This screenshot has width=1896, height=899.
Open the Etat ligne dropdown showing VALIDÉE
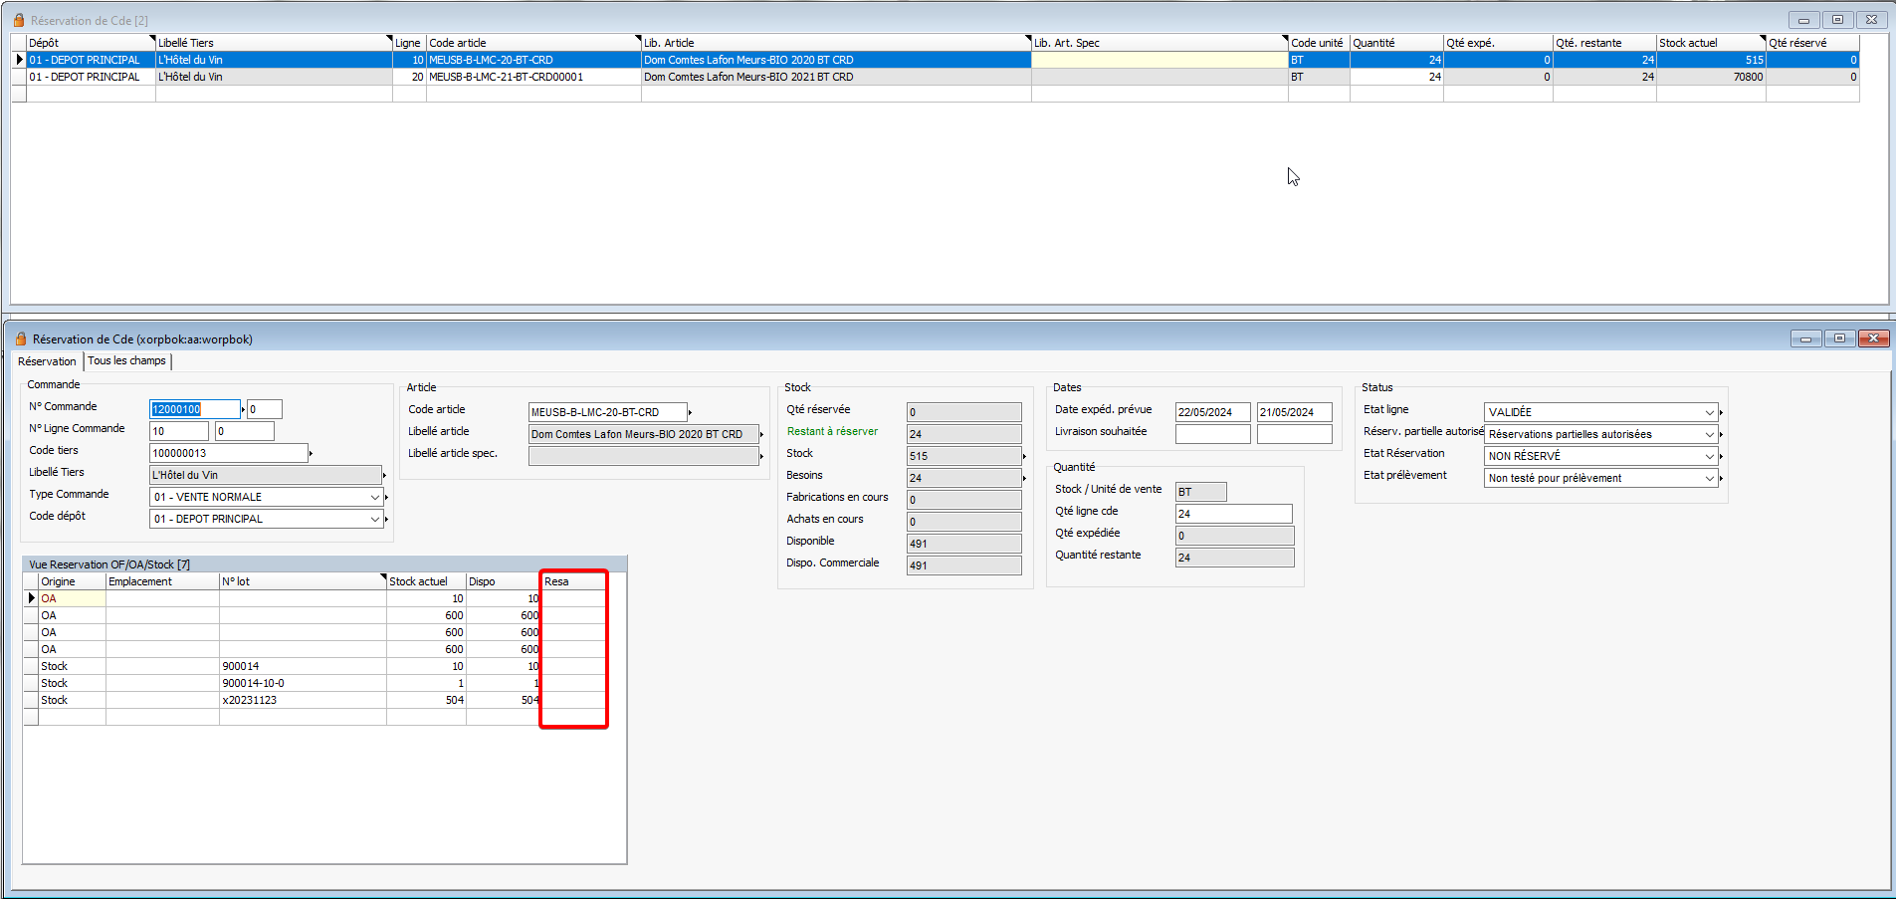tap(1709, 412)
